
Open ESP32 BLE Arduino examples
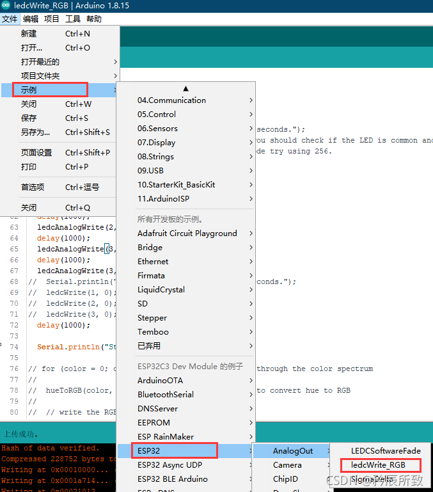[185, 479]
